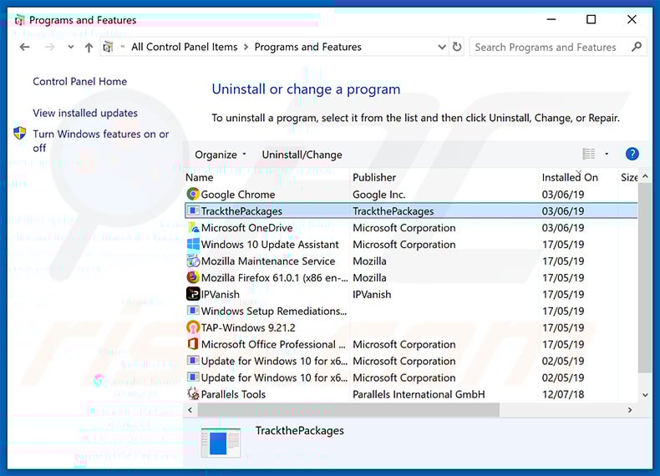Click Uninstall/Change in the toolbar

click(x=302, y=154)
